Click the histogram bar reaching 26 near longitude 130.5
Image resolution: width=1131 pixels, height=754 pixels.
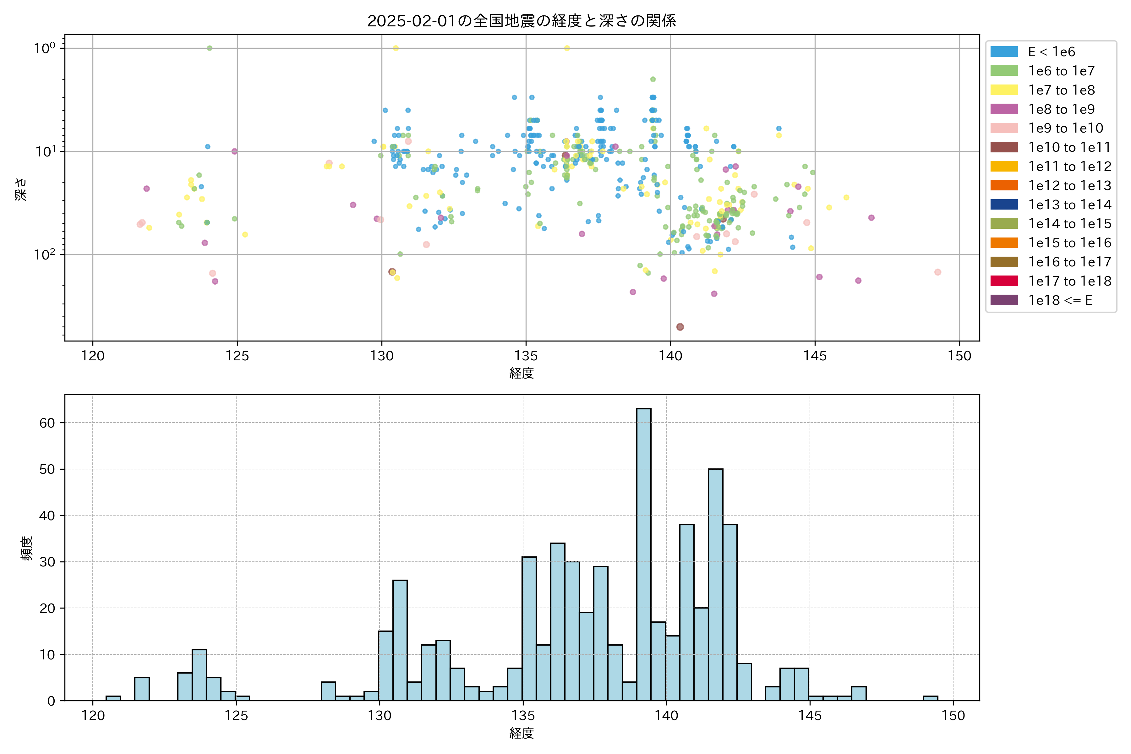[x=400, y=640]
